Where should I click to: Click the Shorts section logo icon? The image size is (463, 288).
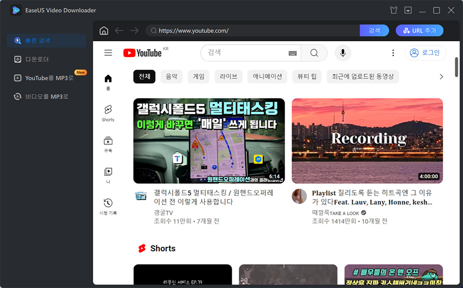tap(142, 249)
